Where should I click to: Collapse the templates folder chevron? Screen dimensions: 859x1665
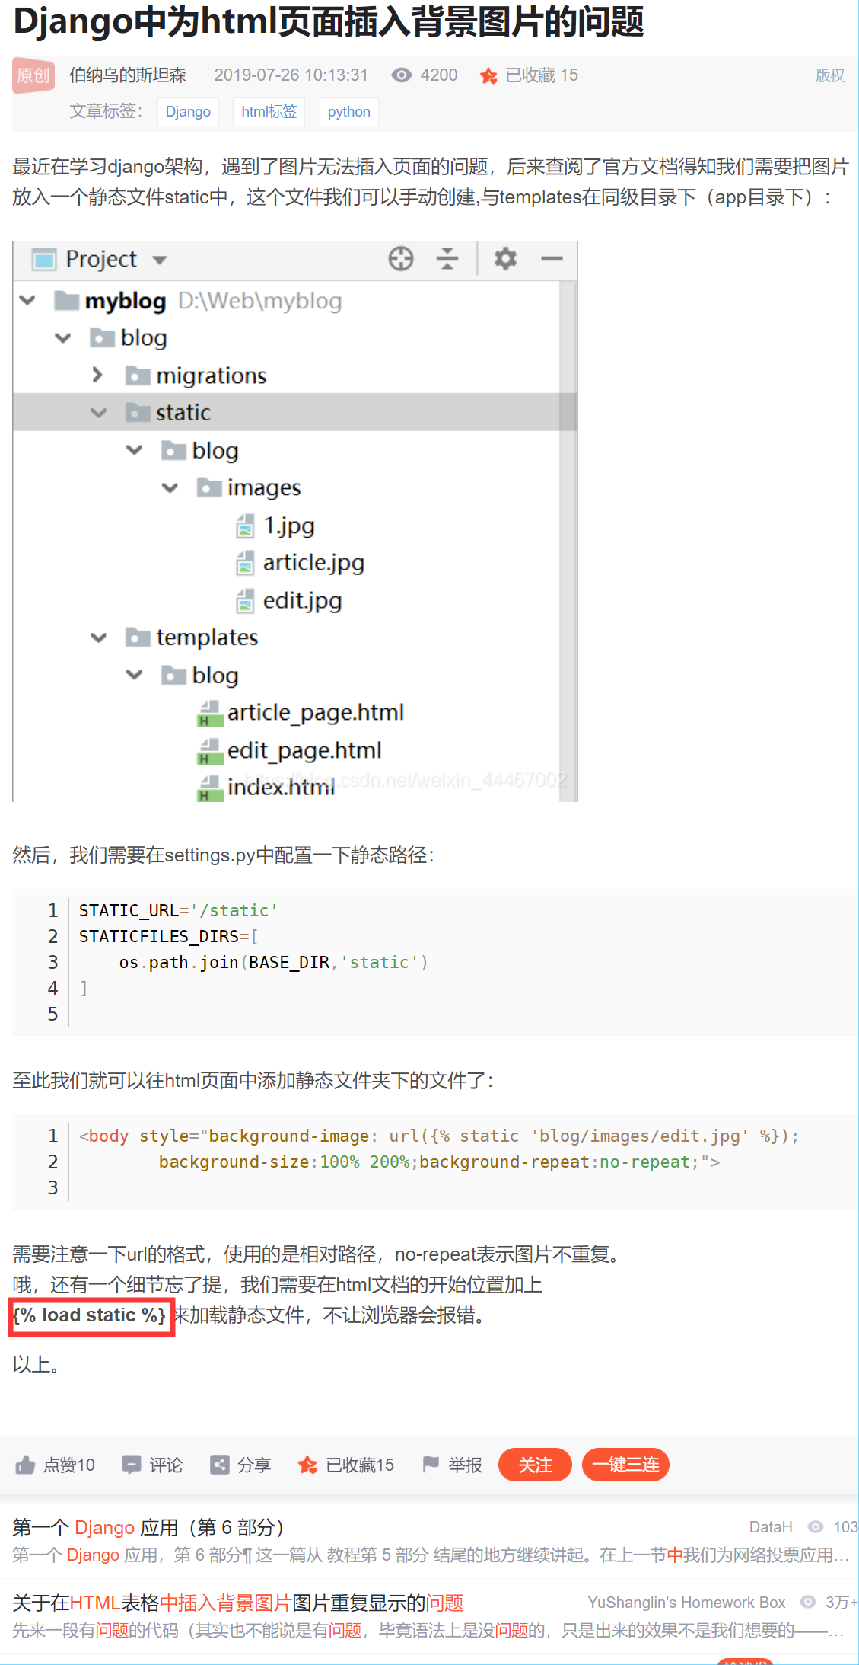(x=99, y=638)
